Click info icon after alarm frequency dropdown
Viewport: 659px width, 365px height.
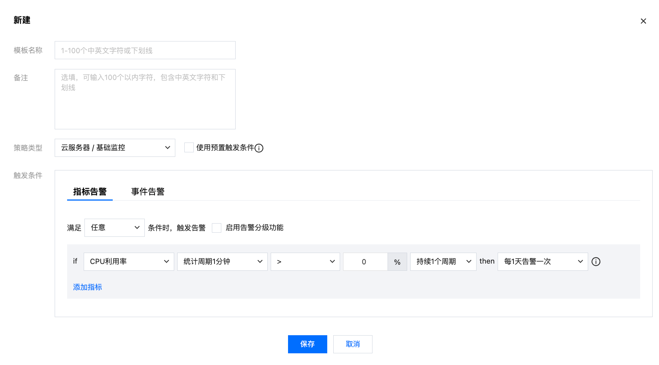click(596, 262)
